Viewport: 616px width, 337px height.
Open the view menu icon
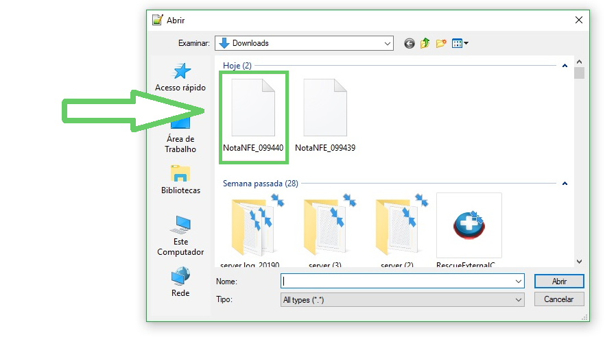click(460, 43)
